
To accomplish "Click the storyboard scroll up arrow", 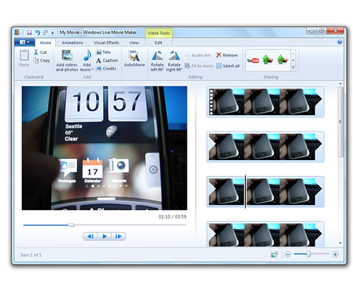I will click(x=340, y=84).
